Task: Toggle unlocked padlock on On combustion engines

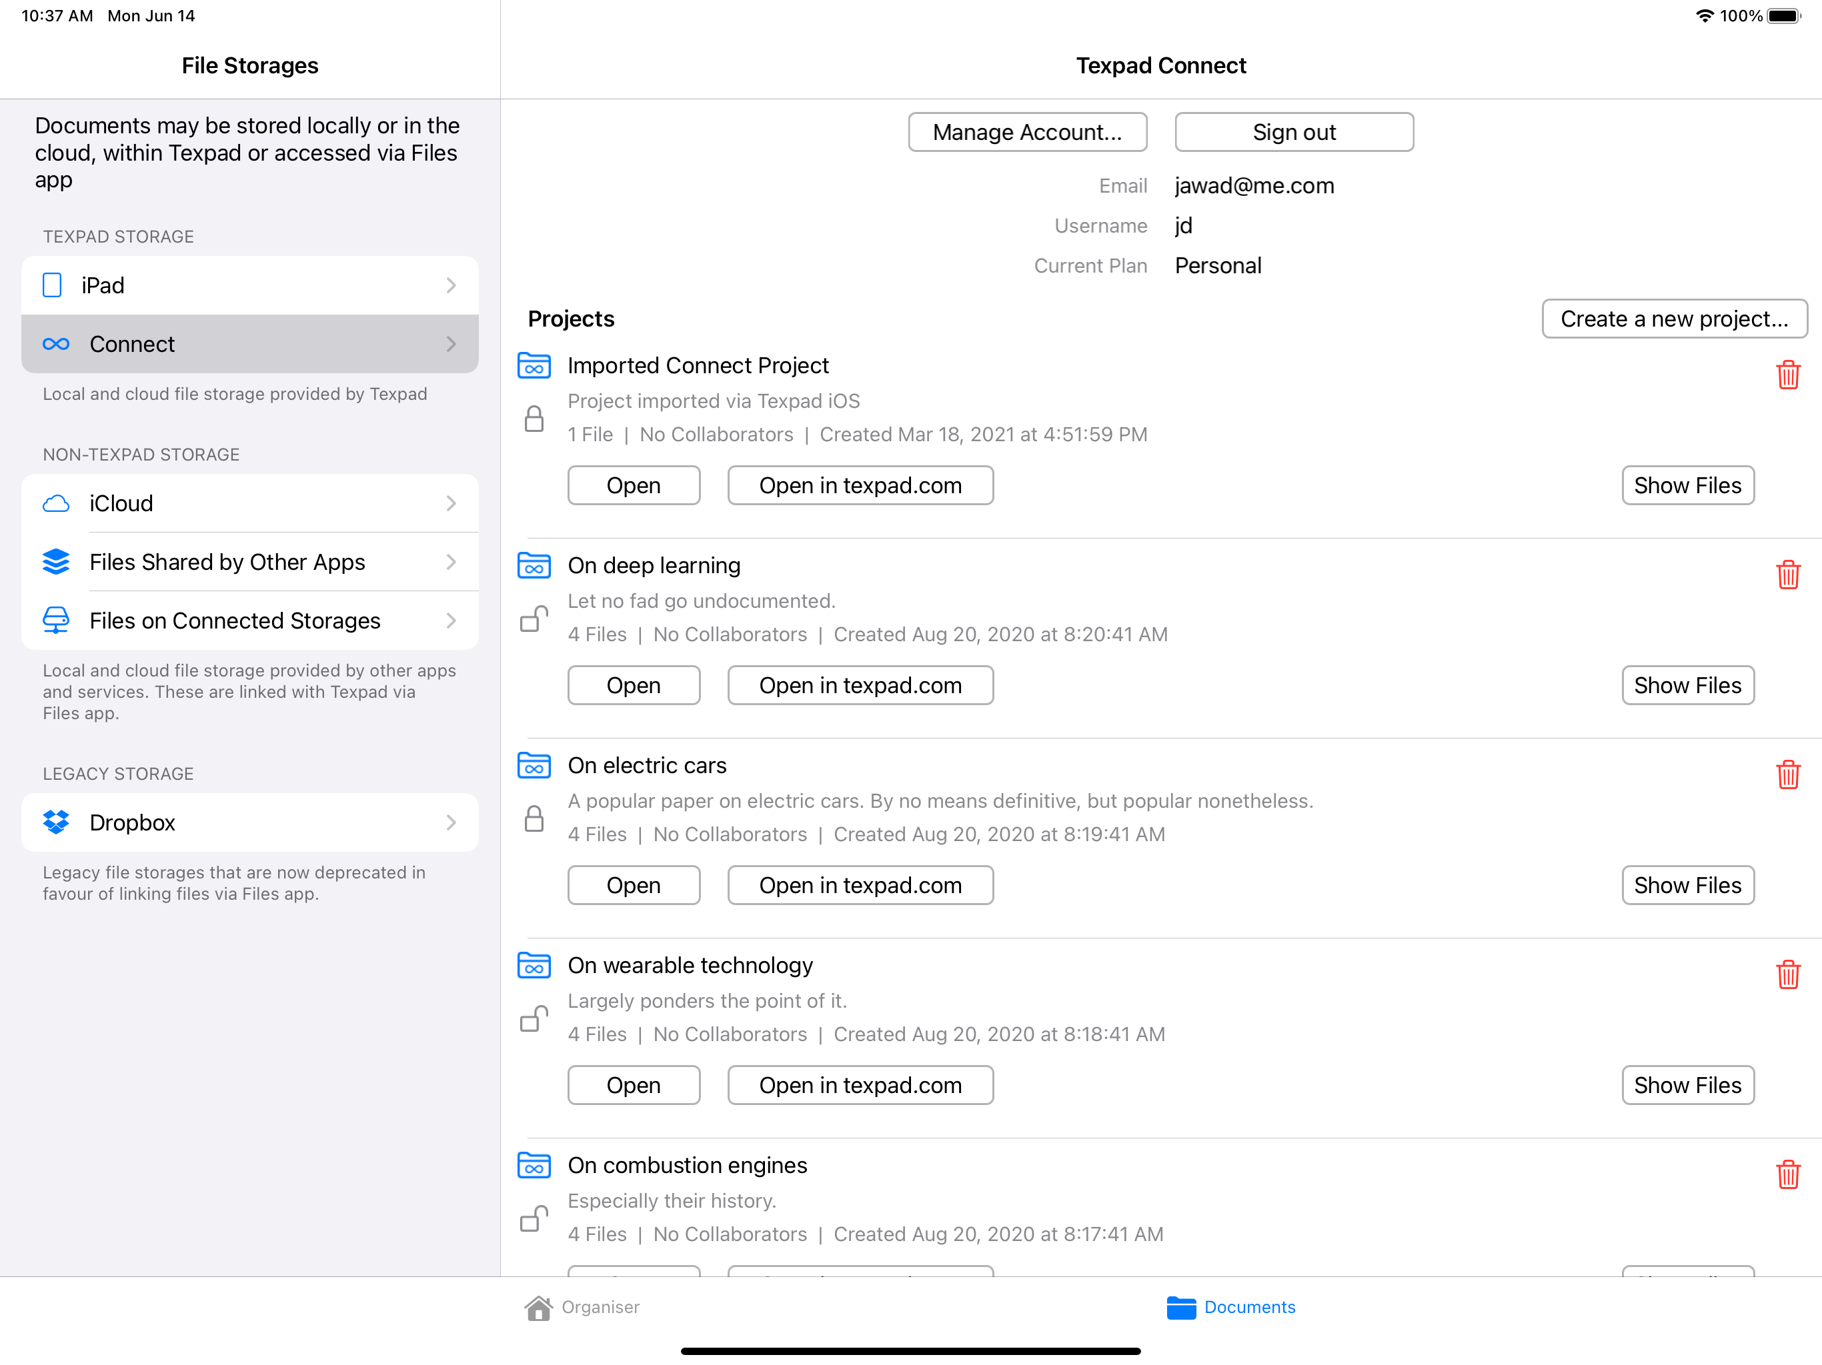Action: (534, 1219)
